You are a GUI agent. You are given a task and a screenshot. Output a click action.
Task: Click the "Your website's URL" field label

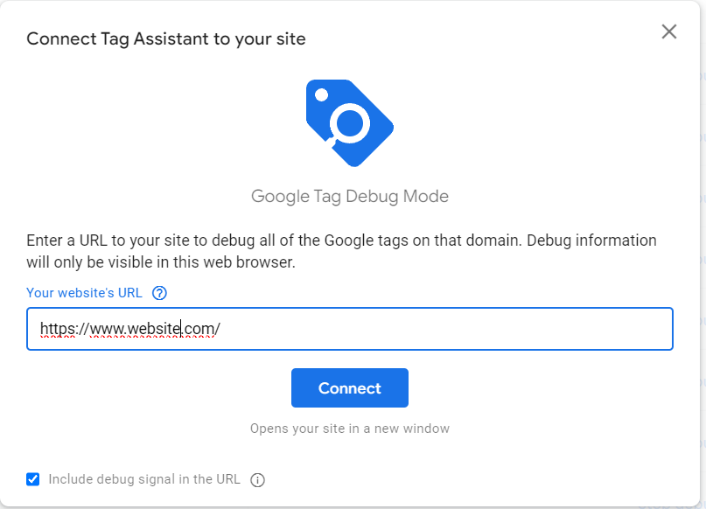84,293
